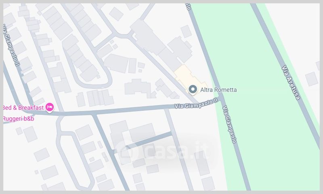Select the lone building east of Via Aretusa
The width and height of the screenshot is (323, 194).
(311, 79)
